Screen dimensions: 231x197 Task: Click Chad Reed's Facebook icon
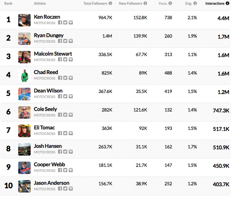pyautogui.click(x=60, y=78)
